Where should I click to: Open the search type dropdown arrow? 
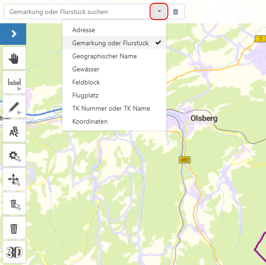coord(159,11)
